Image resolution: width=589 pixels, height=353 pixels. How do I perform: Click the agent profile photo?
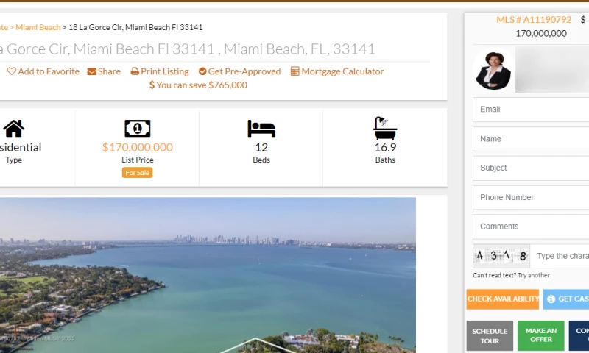(493, 70)
